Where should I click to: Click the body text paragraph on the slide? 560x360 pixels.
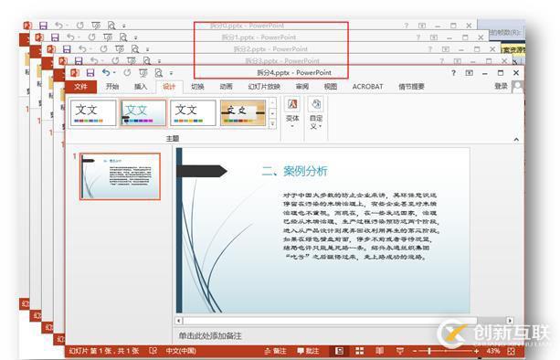coord(361,226)
